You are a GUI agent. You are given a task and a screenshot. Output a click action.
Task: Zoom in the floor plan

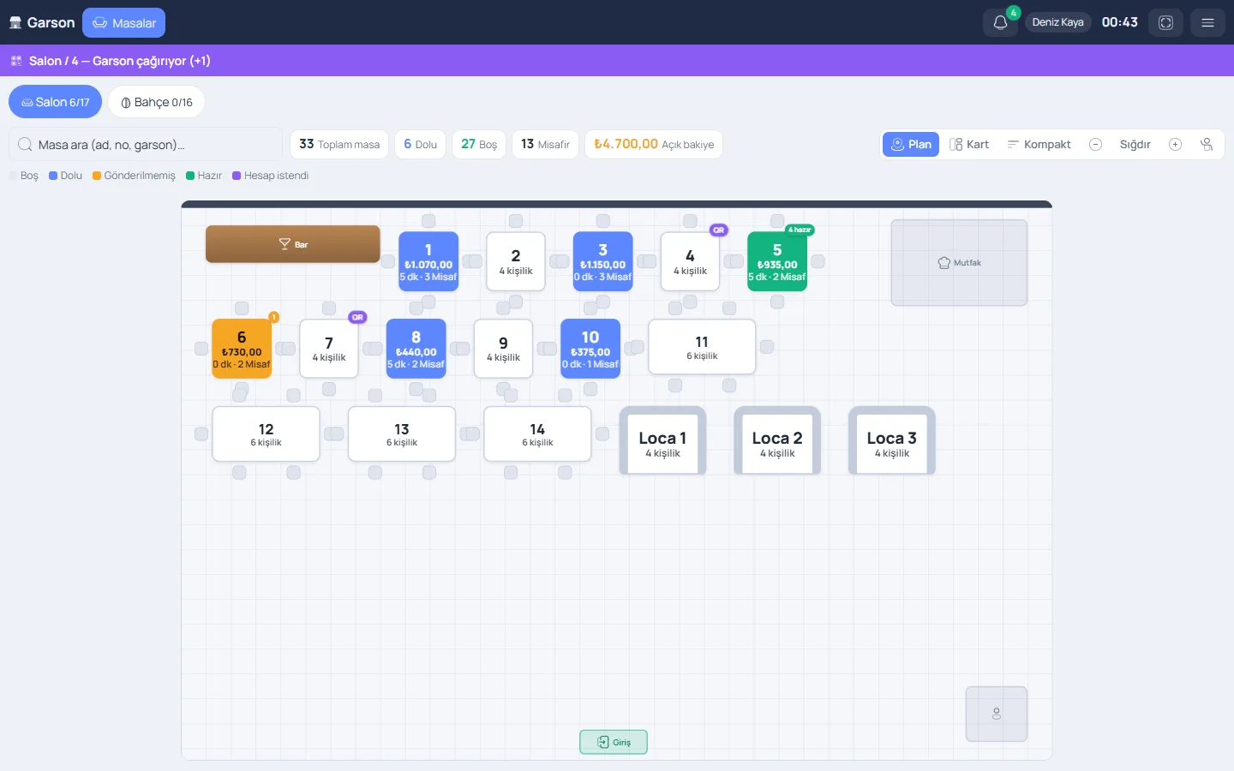(x=1175, y=145)
